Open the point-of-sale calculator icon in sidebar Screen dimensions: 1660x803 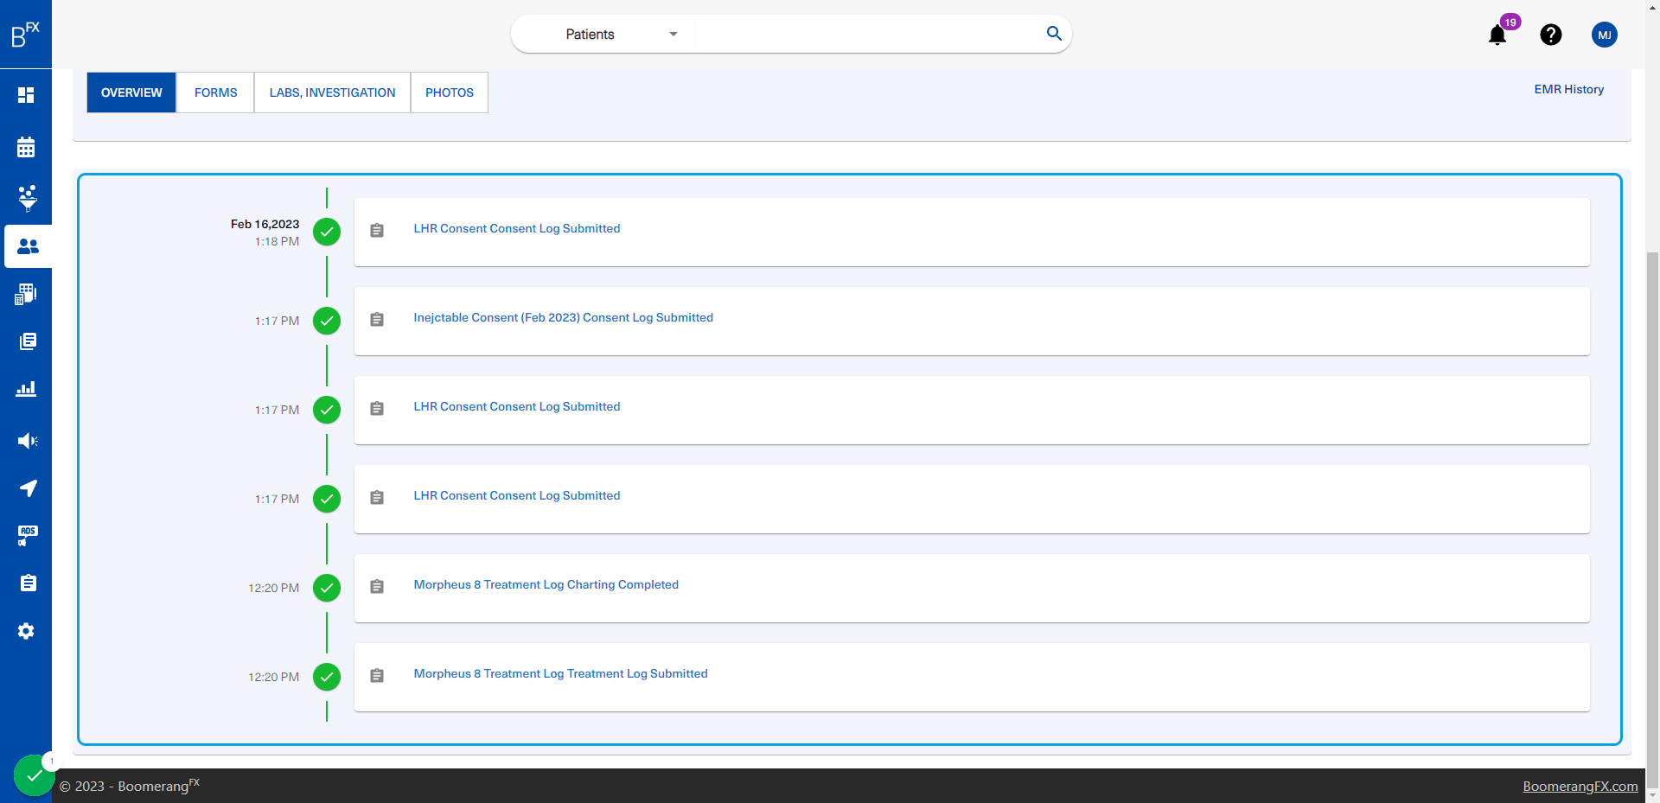point(26,294)
